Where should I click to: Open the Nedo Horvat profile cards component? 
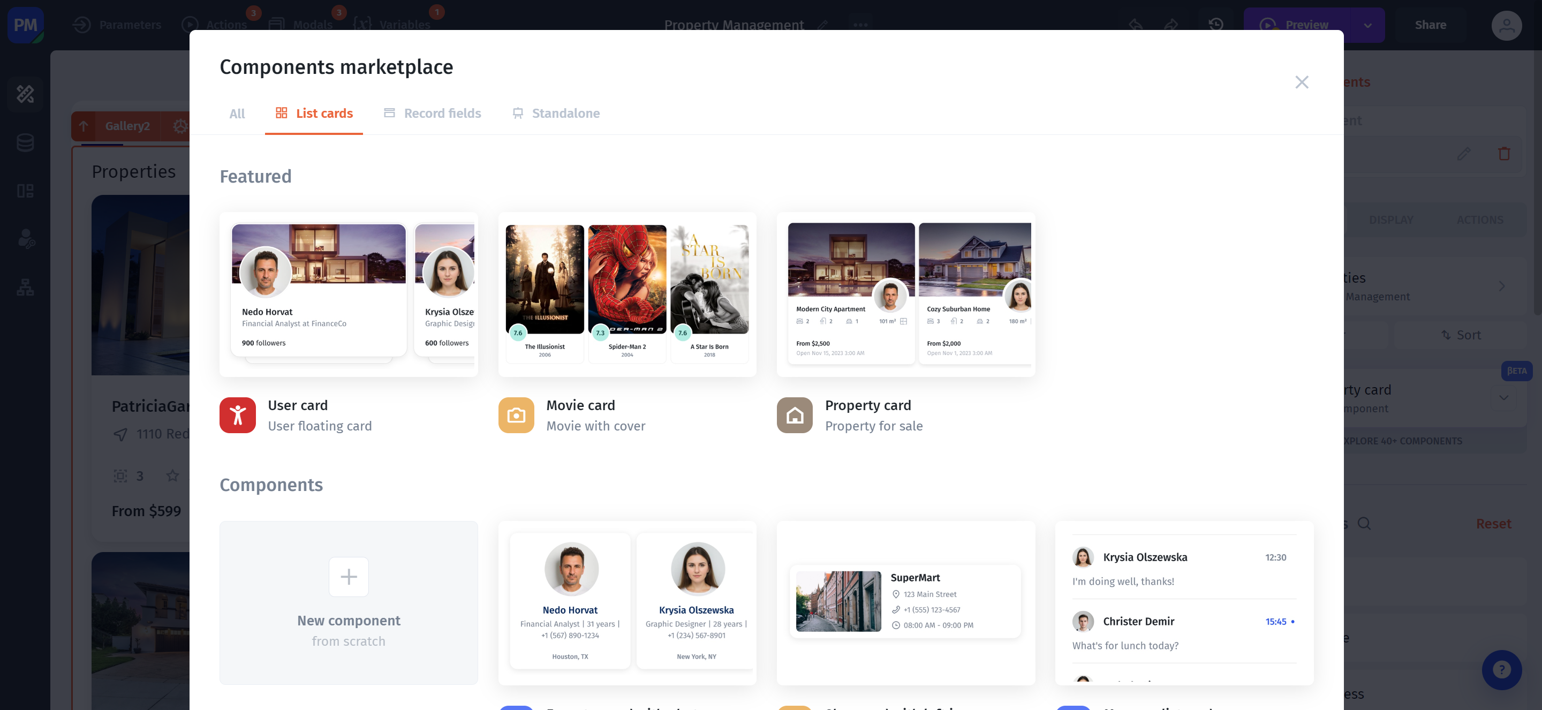pos(628,602)
